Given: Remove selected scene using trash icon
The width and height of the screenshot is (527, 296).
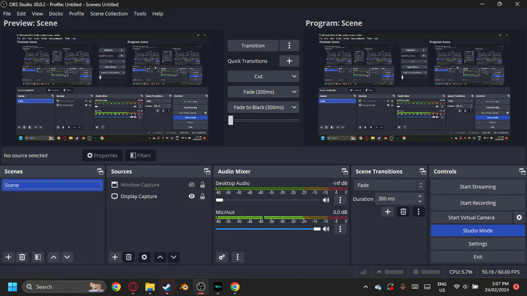Looking at the screenshot, I should [x=22, y=257].
